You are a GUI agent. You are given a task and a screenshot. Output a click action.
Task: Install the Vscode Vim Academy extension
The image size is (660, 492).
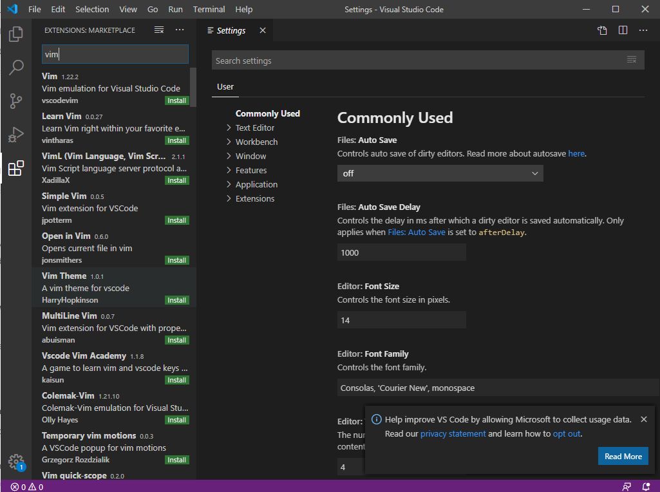click(177, 380)
